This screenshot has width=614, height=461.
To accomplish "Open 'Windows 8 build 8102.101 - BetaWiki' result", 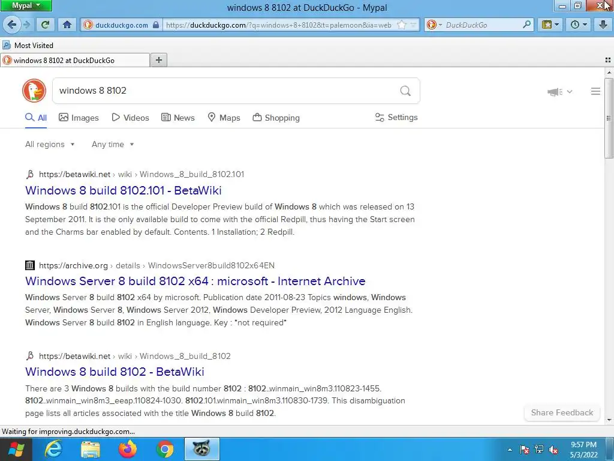I will [124, 190].
